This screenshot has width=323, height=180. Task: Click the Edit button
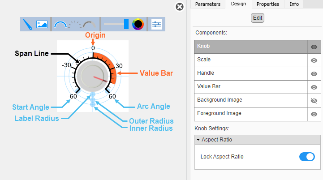click(x=258, y=18)
